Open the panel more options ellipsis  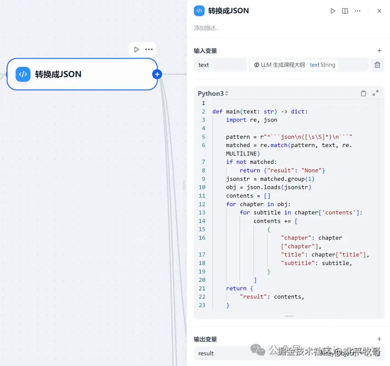[357, 11]
